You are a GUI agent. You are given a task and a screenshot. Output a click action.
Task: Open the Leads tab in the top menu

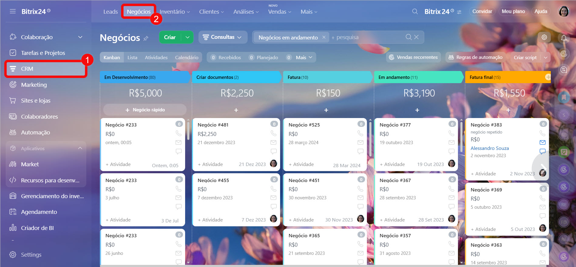pyautogui.click(x=110, y=12)
